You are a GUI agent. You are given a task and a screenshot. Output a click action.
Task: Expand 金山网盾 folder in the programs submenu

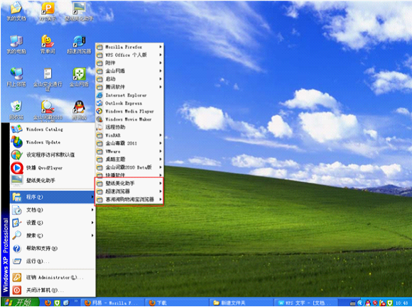click(x=129, y=71)
